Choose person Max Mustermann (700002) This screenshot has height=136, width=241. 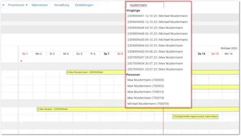pyautogui.click(x=146, y=86)
